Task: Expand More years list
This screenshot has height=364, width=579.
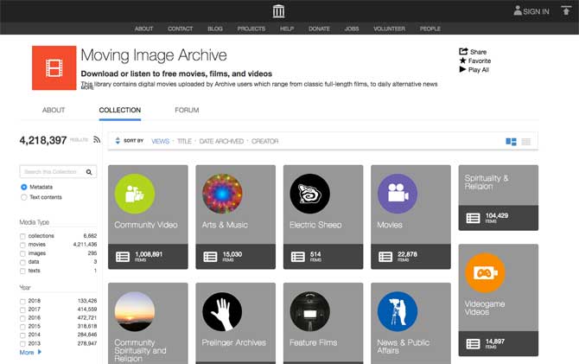Action: tap(30, 353)
